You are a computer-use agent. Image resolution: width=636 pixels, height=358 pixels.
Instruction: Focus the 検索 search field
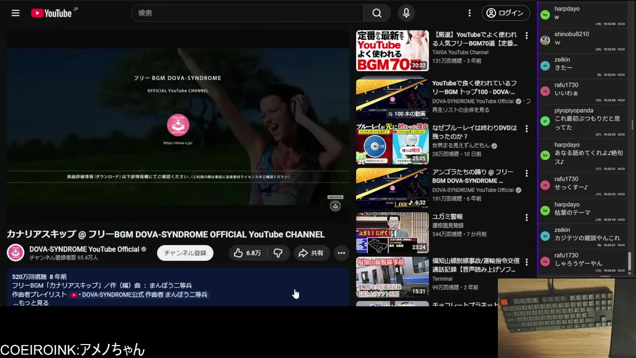[247, 13]
